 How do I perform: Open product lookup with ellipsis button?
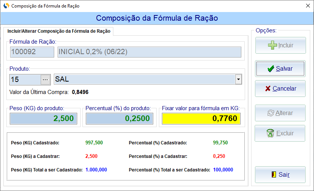coord(45,79)
